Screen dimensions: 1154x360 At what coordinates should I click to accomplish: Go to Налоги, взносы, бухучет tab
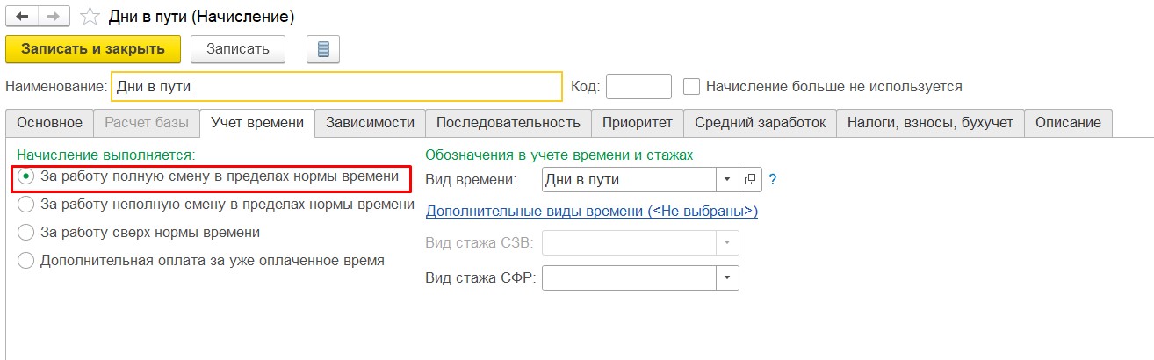[x=930, y=123]
